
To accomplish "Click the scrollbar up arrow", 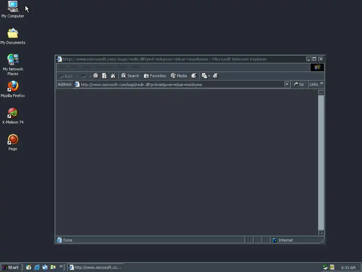I will (x=321, y=92).
